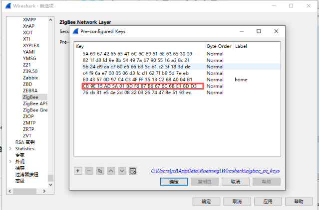319x210 pixels.
Task: Close the Pre-configured Keys dialog
Action: tap(276, 31)
